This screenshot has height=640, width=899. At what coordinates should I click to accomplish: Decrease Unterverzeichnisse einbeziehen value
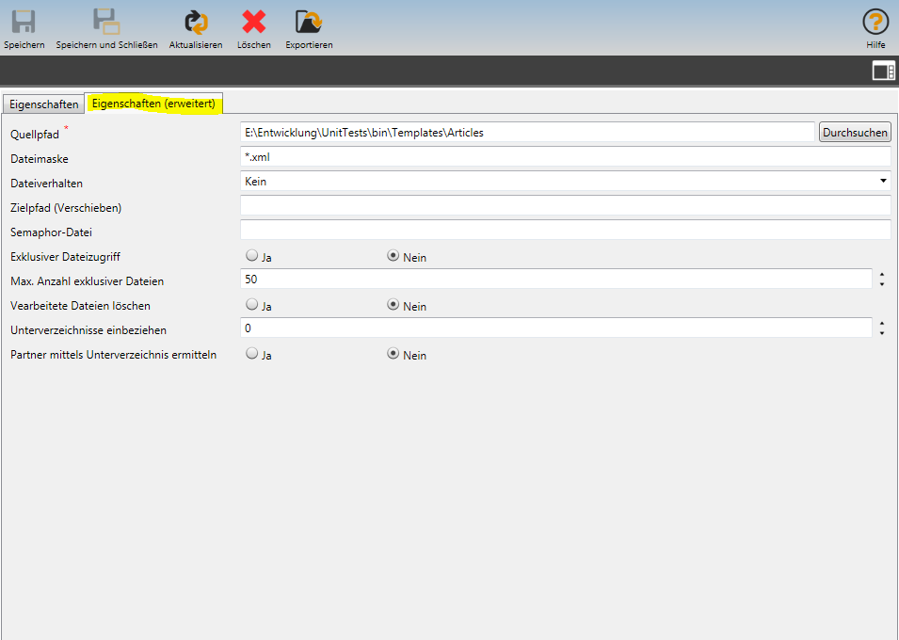(x=882, y=332)
